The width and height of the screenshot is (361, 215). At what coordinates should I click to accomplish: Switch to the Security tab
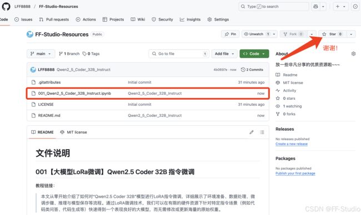point(162,19)
